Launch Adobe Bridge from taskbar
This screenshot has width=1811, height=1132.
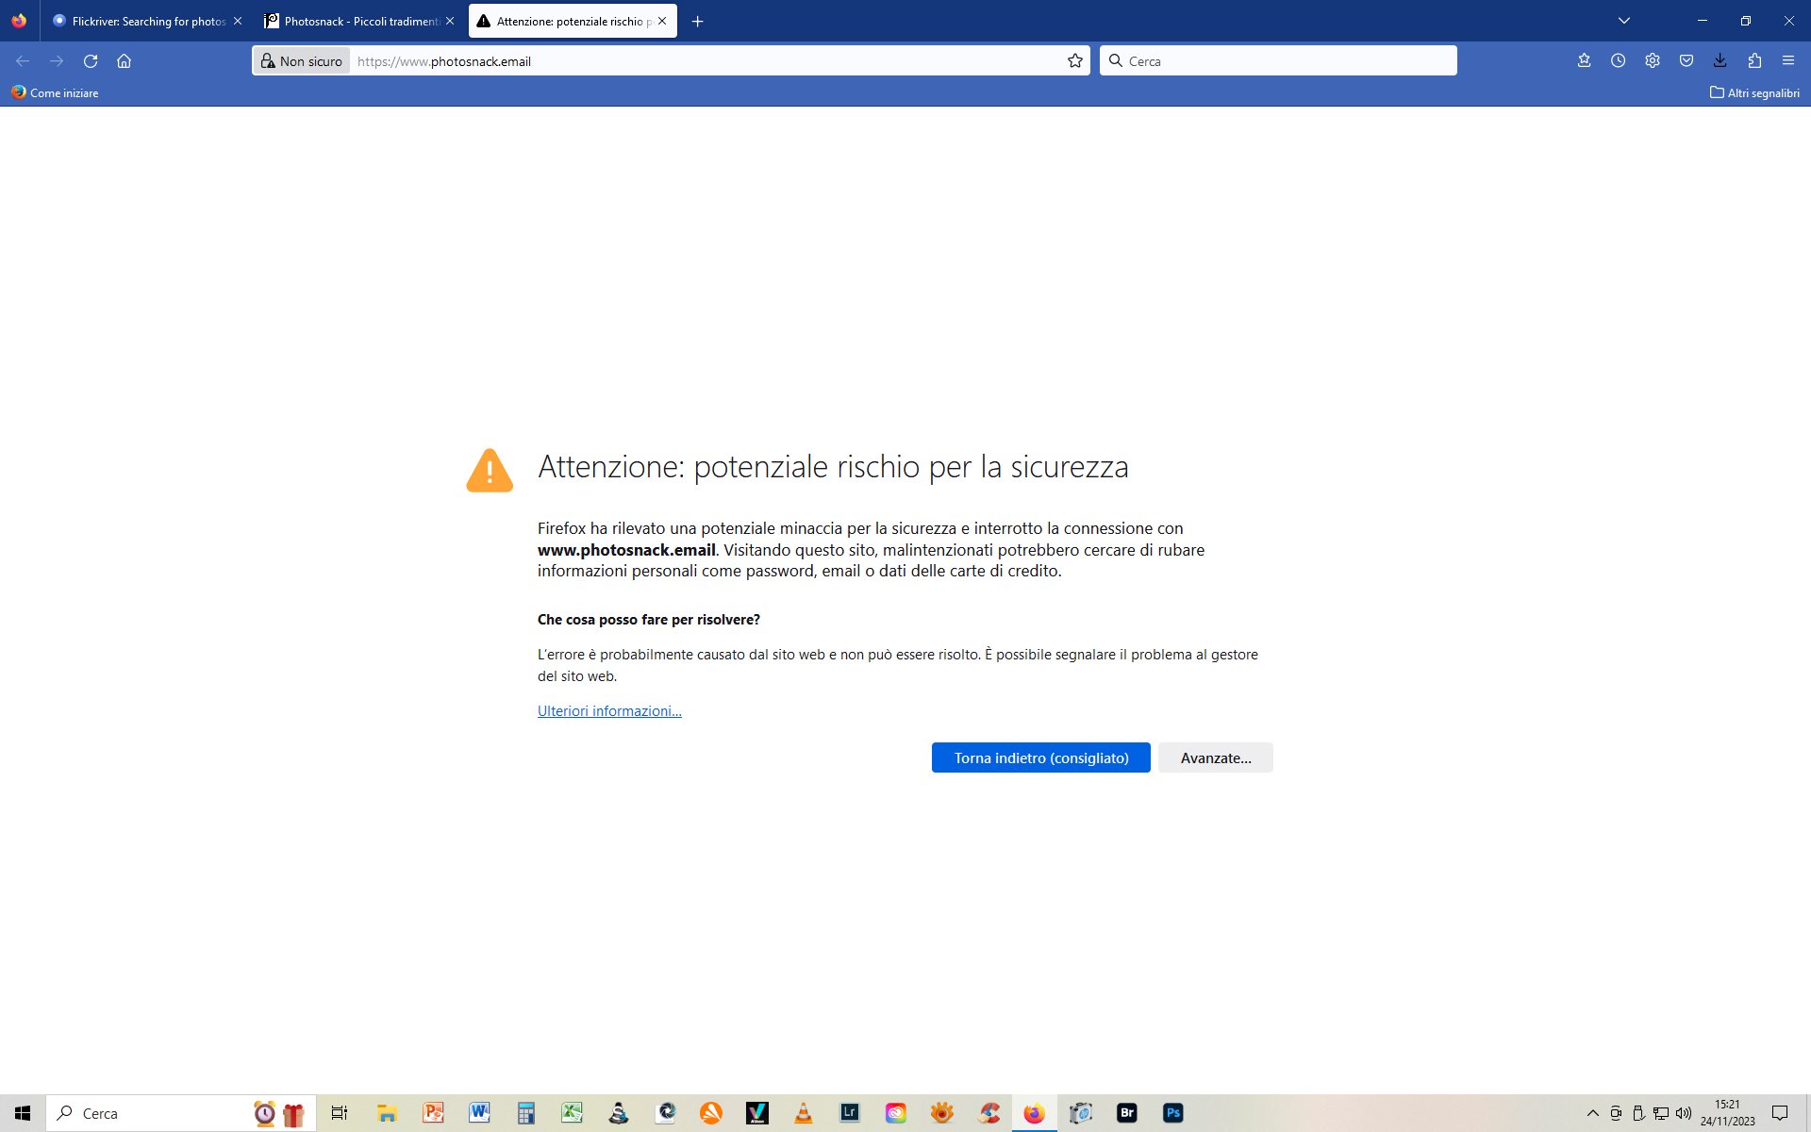pyautogui.click(x=1127, y=1113)
